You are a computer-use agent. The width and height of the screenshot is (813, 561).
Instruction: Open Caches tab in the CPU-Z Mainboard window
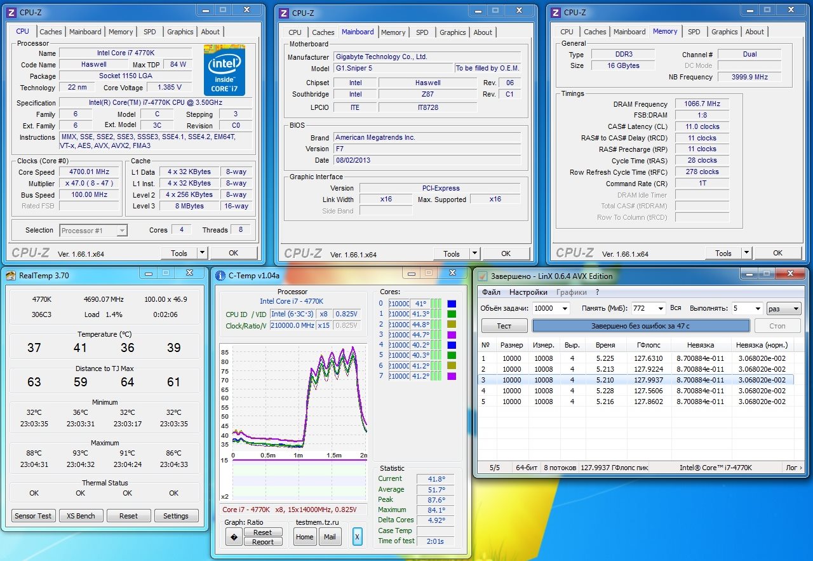pyautogui.click(x=323, y=32)
